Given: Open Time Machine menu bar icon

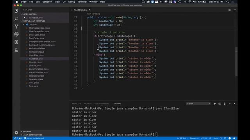Looking at the screenshot, I should click(x=180, y=2).
